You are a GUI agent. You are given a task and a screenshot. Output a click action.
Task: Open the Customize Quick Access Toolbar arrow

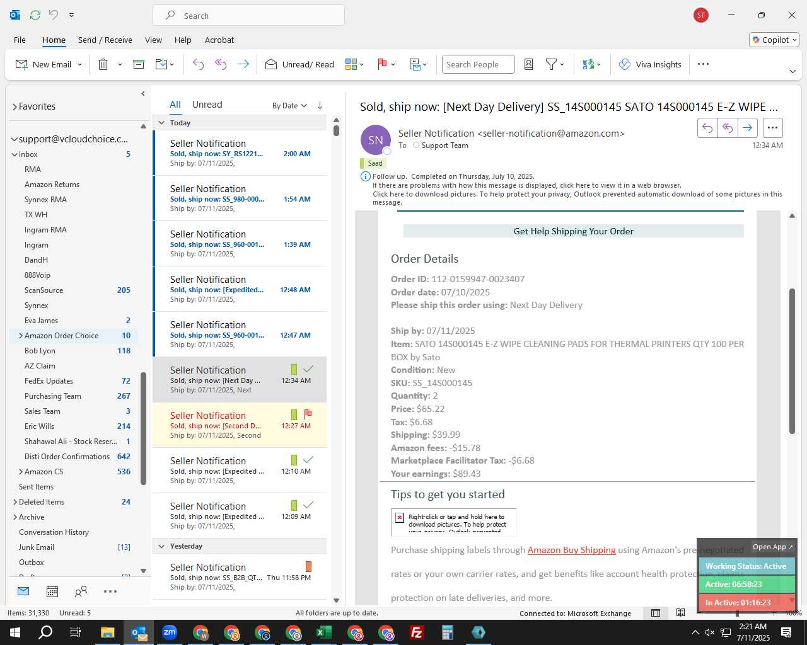pos(71,15)
